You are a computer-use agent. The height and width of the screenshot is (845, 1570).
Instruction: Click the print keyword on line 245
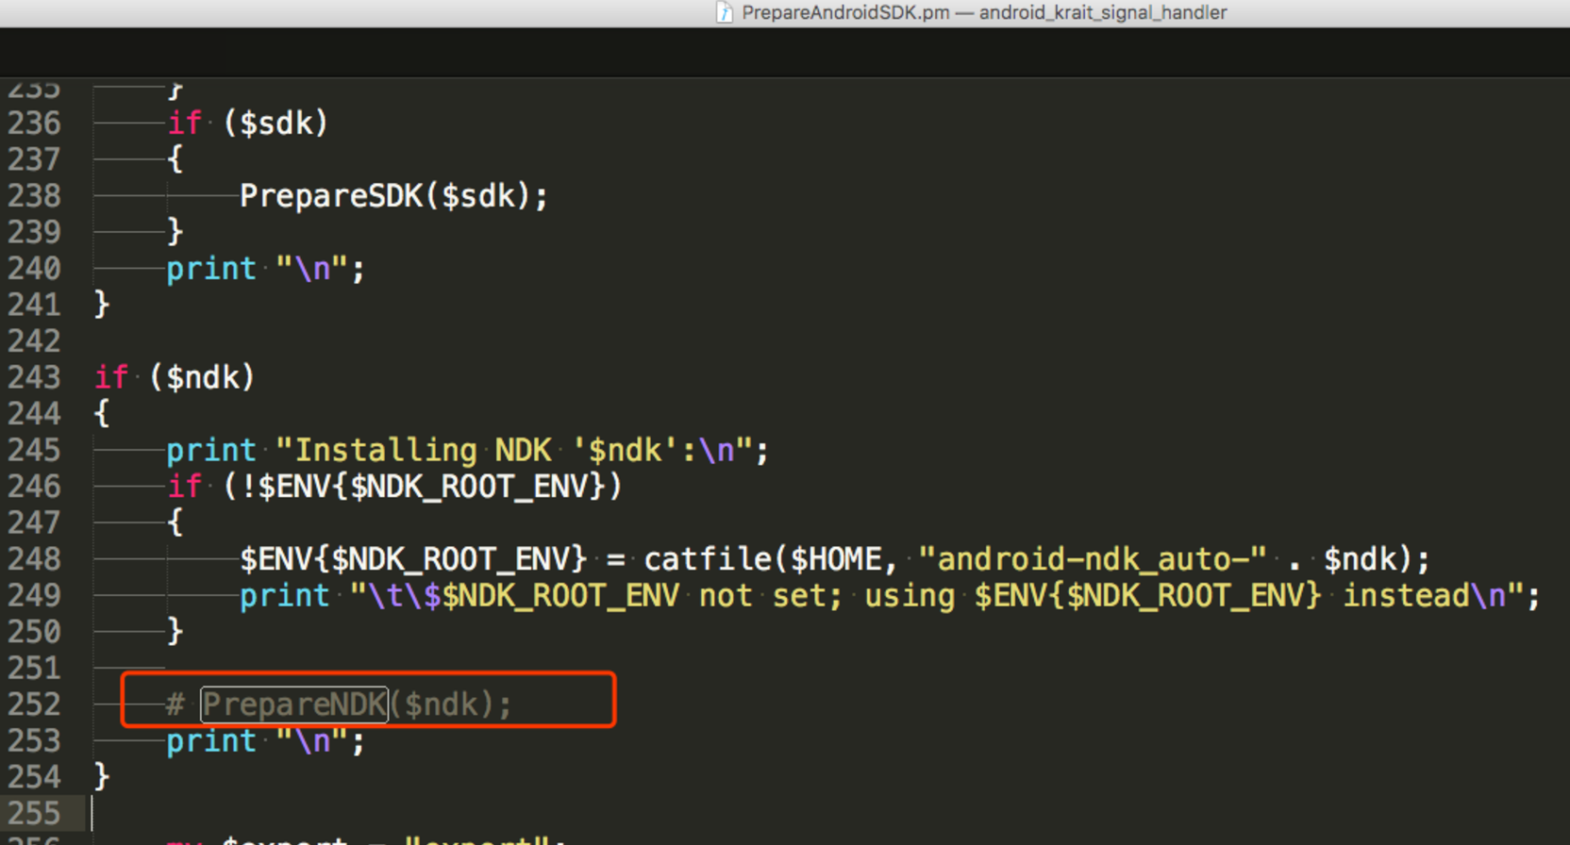coord(211,451)
